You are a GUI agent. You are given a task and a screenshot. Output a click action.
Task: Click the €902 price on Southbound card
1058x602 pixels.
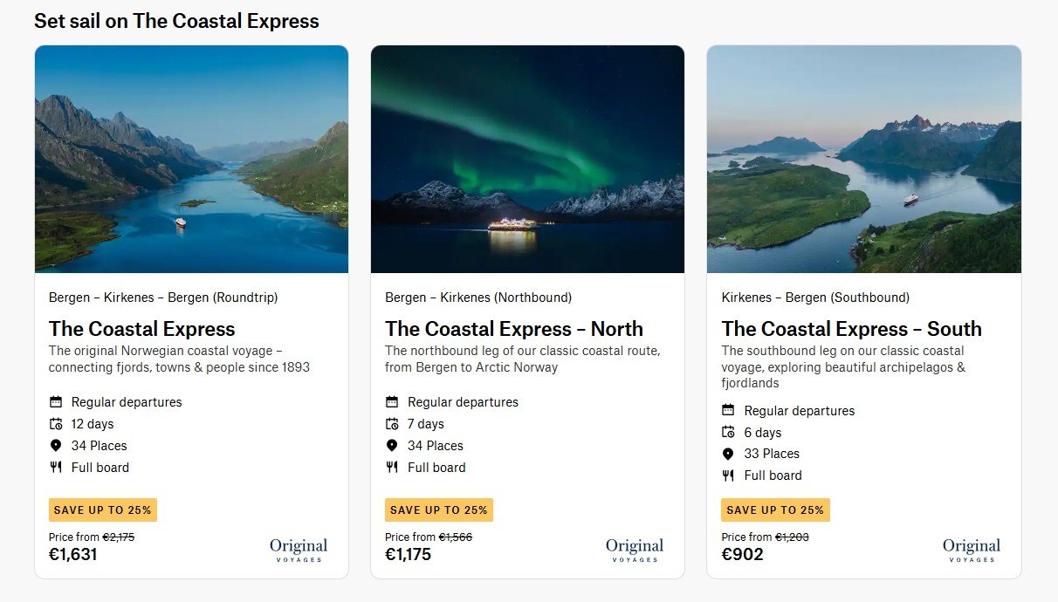click(x=743, y=553)
